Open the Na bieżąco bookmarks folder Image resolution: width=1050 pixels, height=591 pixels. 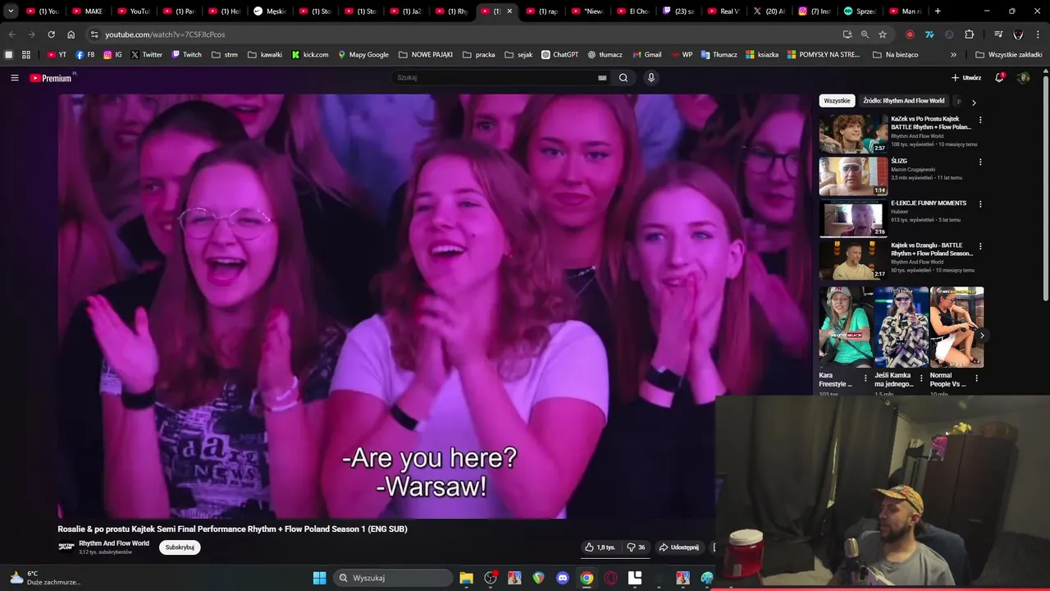(x=895, y=55)
